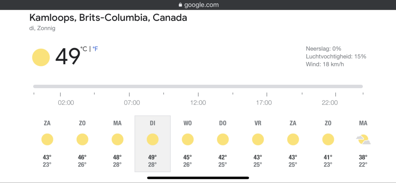This screenshot has height=183, width=396.
Task: Tap the home indicator bar at bottom
Action: 198,178
